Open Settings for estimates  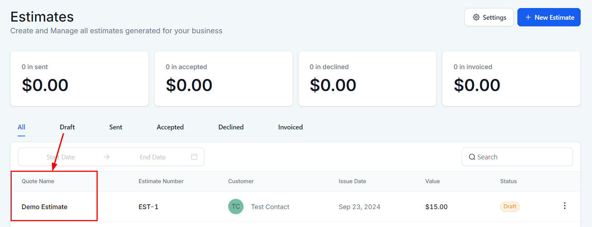click(x=489, y=17)
